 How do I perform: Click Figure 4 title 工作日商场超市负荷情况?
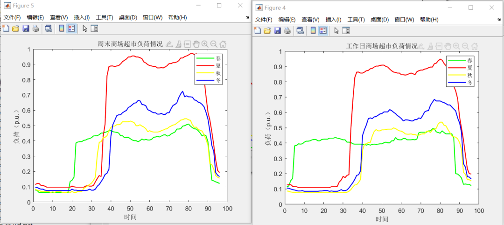click(382, 46)
